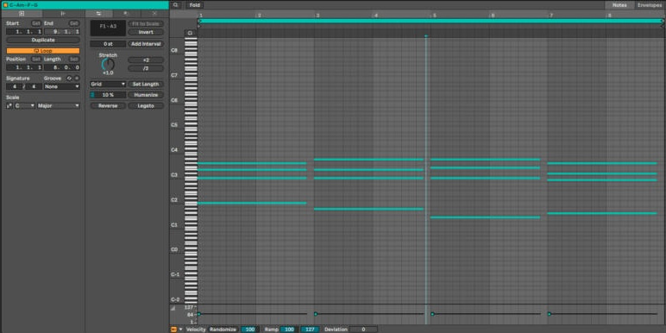The width and height of the screenshot is (666, 333).
Task: Click the signature numerator field
Action: (x=14, y=86)
